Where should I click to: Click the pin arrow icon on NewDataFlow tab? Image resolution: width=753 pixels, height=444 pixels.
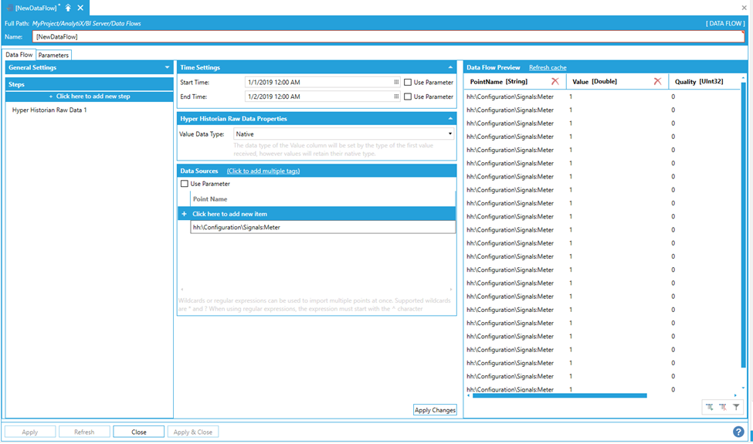[68, 8]
